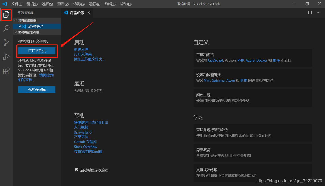Open the Explorer view in activity bar

[6, 15]
